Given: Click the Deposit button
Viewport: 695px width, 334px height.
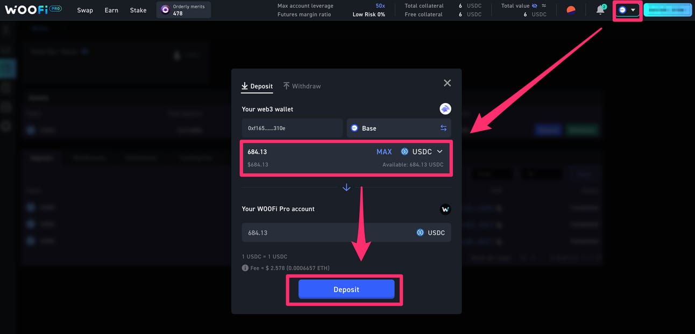Looking at the screenshot, I should (x=346, y=289).
